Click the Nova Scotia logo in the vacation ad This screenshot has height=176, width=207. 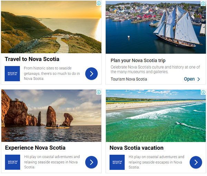point(117,162)
